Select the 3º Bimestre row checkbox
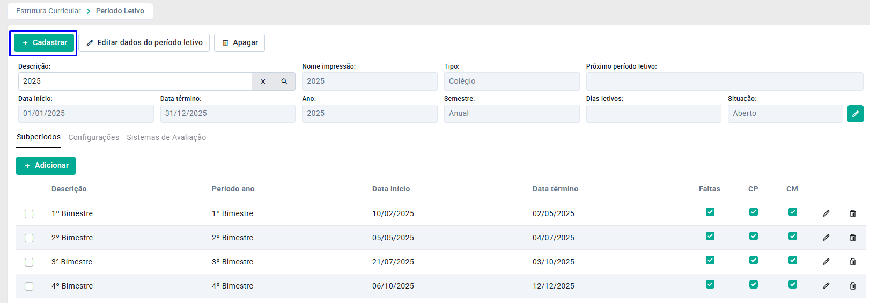The image size is (870, 303). (x=29, y=262)
